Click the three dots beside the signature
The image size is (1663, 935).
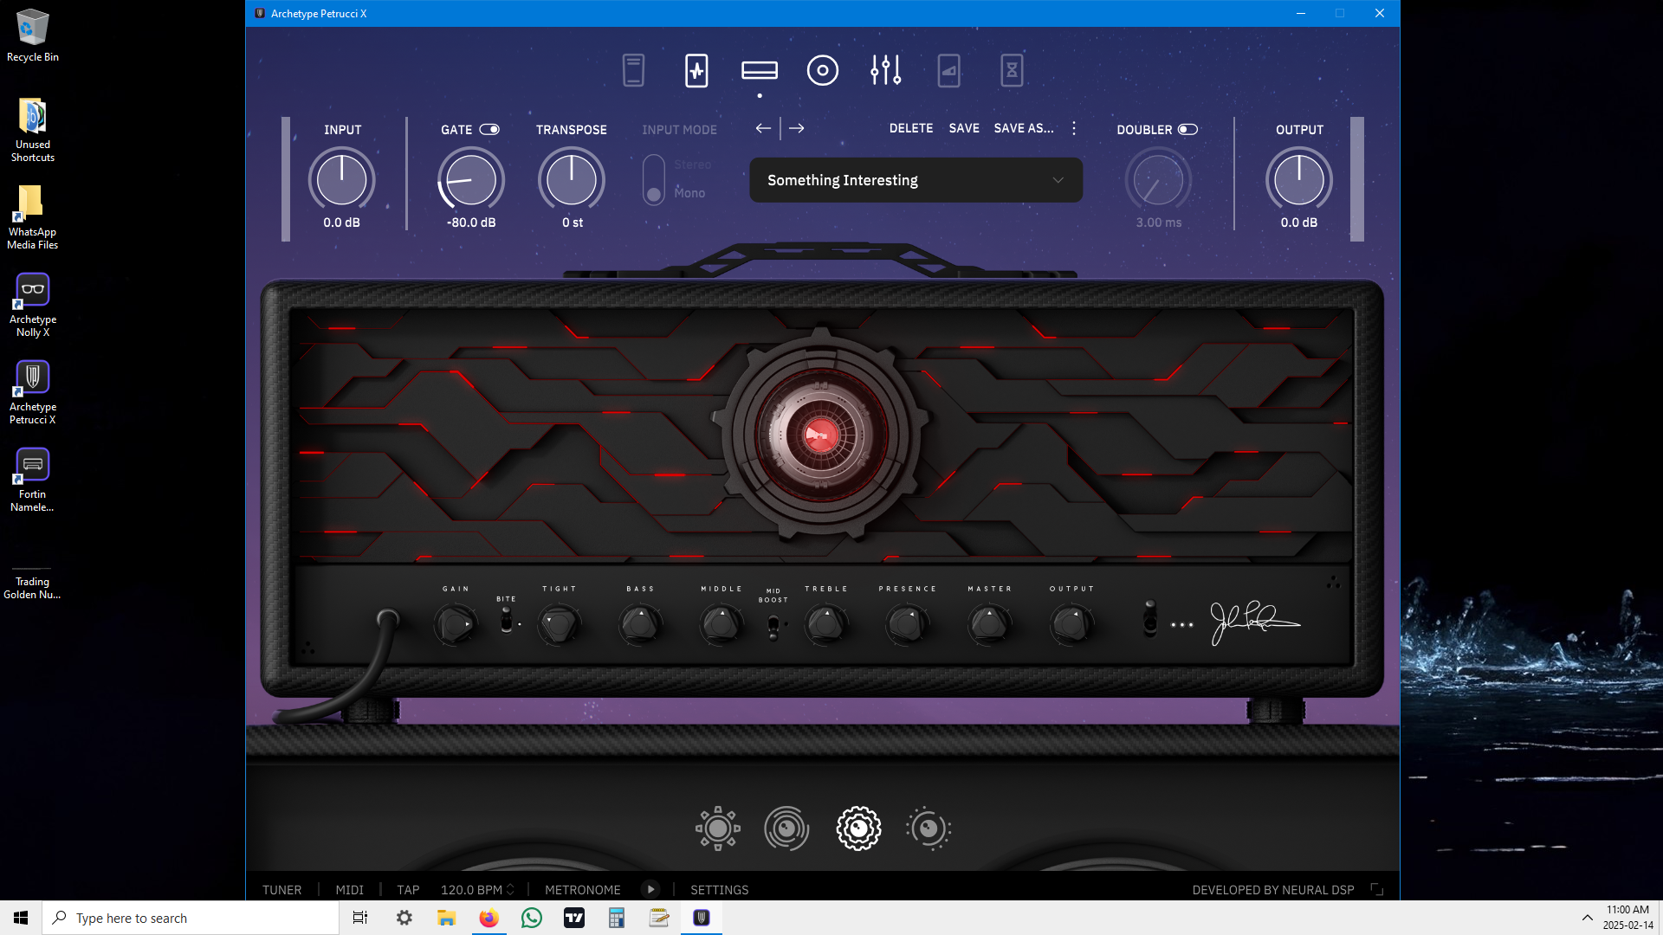(x=1182, y=624)
